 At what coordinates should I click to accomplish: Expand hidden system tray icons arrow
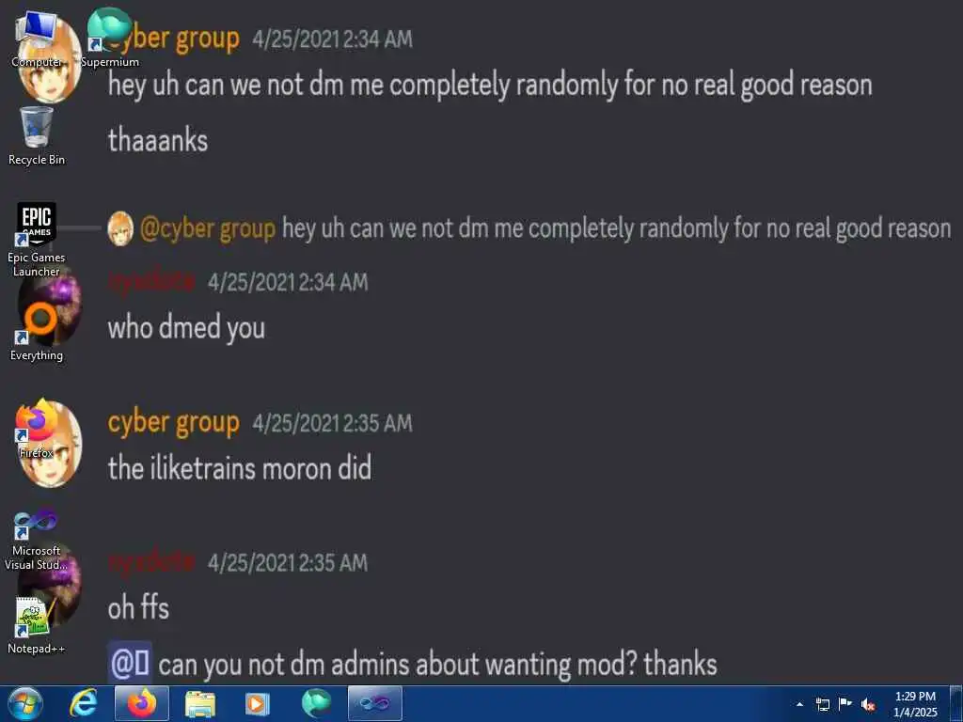click(799, 704)
